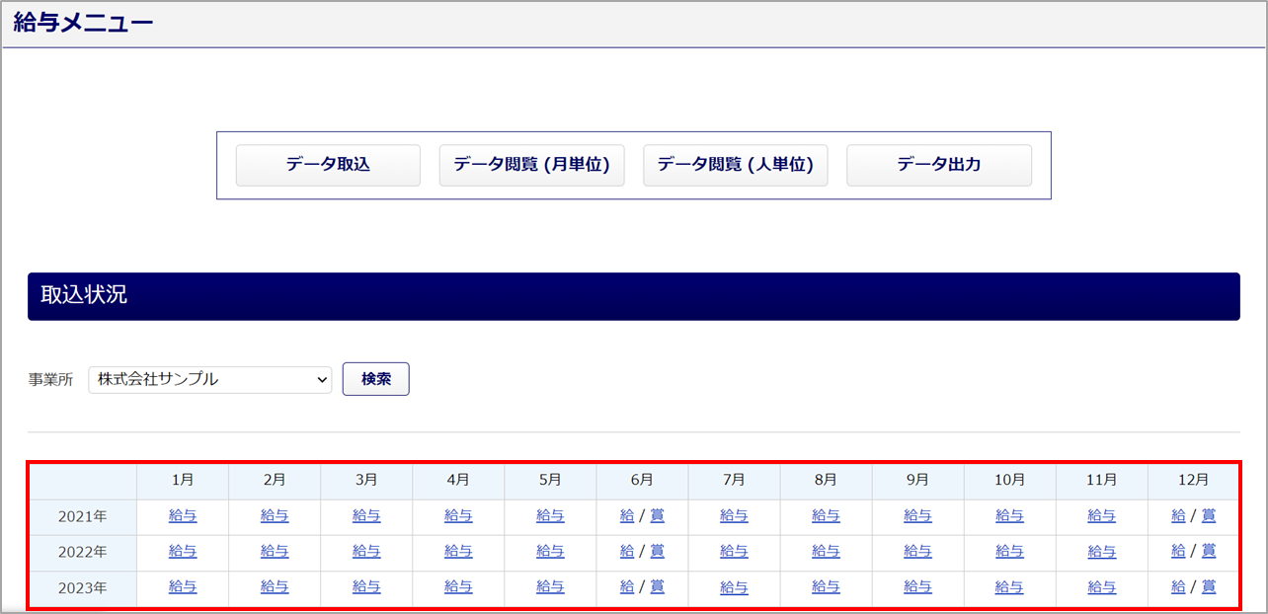The width and height of the screenshot is (1268, 614).
Task: Open 給与 link for April 2021
Action: 458,515
